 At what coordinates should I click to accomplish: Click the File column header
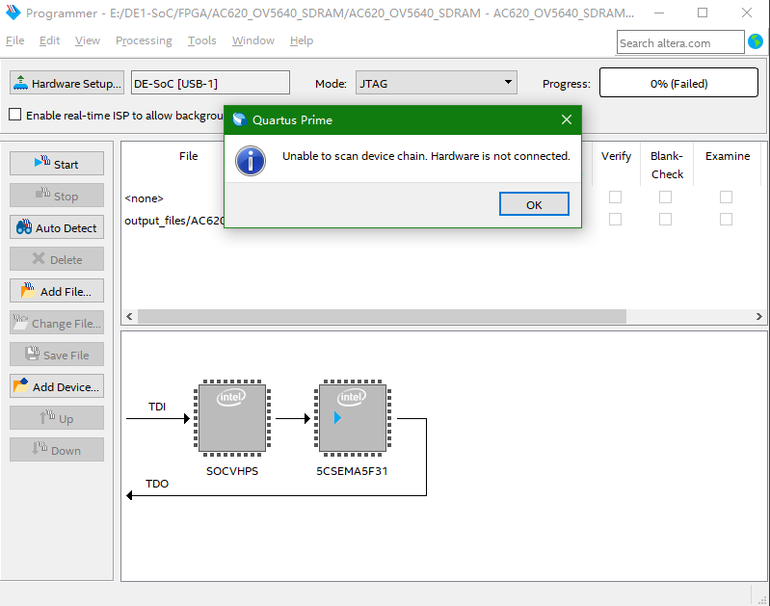pos(188,156)
